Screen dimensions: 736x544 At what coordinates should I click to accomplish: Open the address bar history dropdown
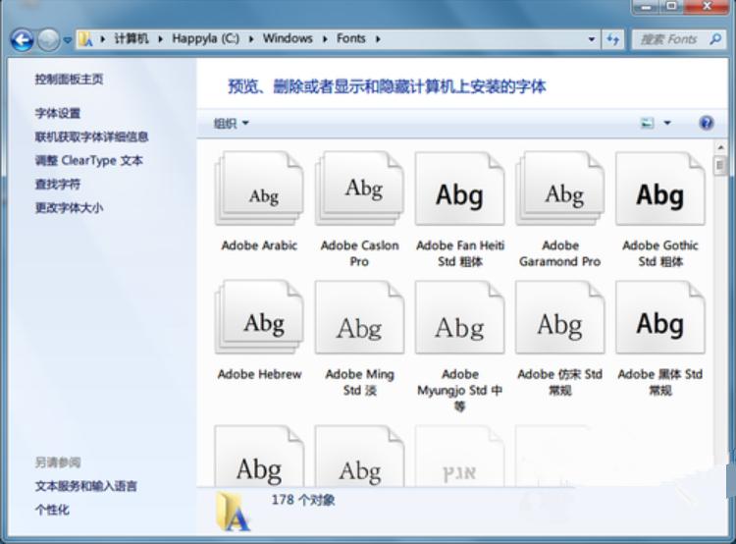tap(592, 39)
